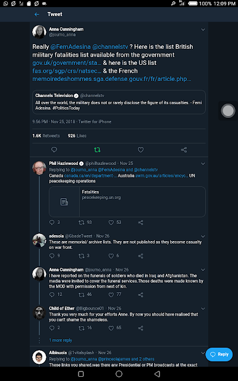
Task: Expand chevron menu on adesola's reply
Action: click(203, 236)
